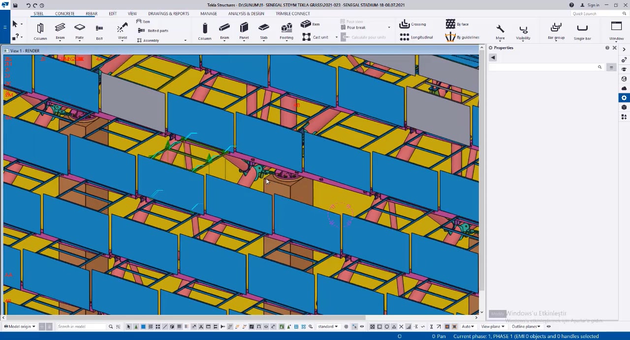This screenshot has height=340, width=630.
Task: Click the Properties panel list menu button
Action: (611, 67)
